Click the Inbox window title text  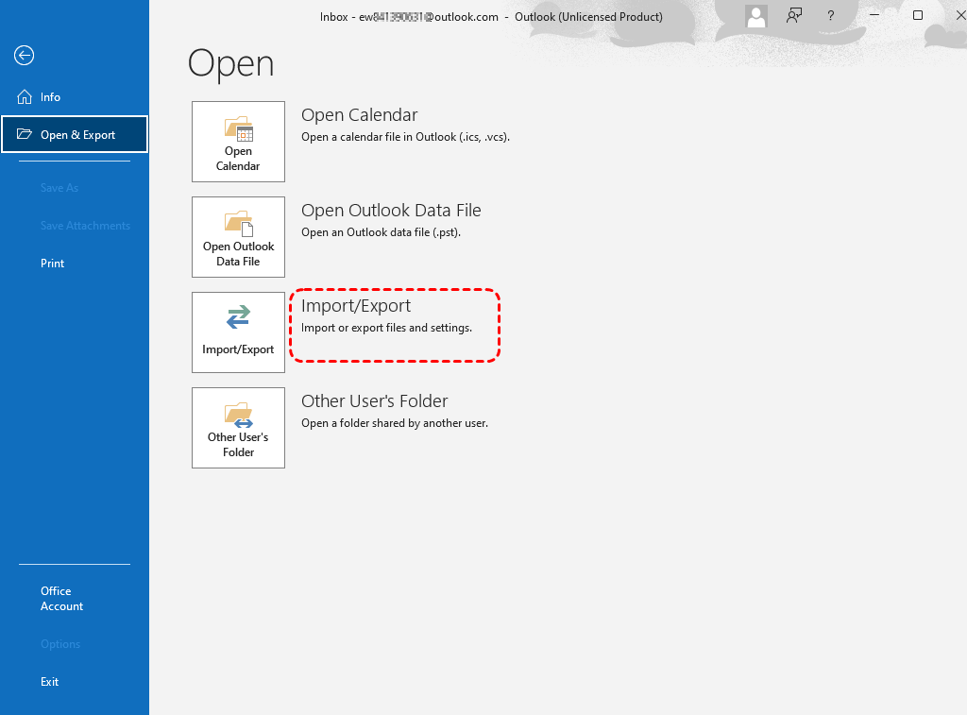491,17
